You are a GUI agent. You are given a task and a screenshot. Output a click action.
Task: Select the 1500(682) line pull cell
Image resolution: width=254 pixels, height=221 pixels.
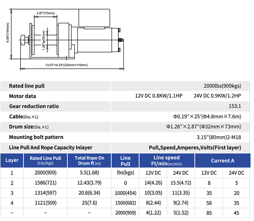coord(126,203)
